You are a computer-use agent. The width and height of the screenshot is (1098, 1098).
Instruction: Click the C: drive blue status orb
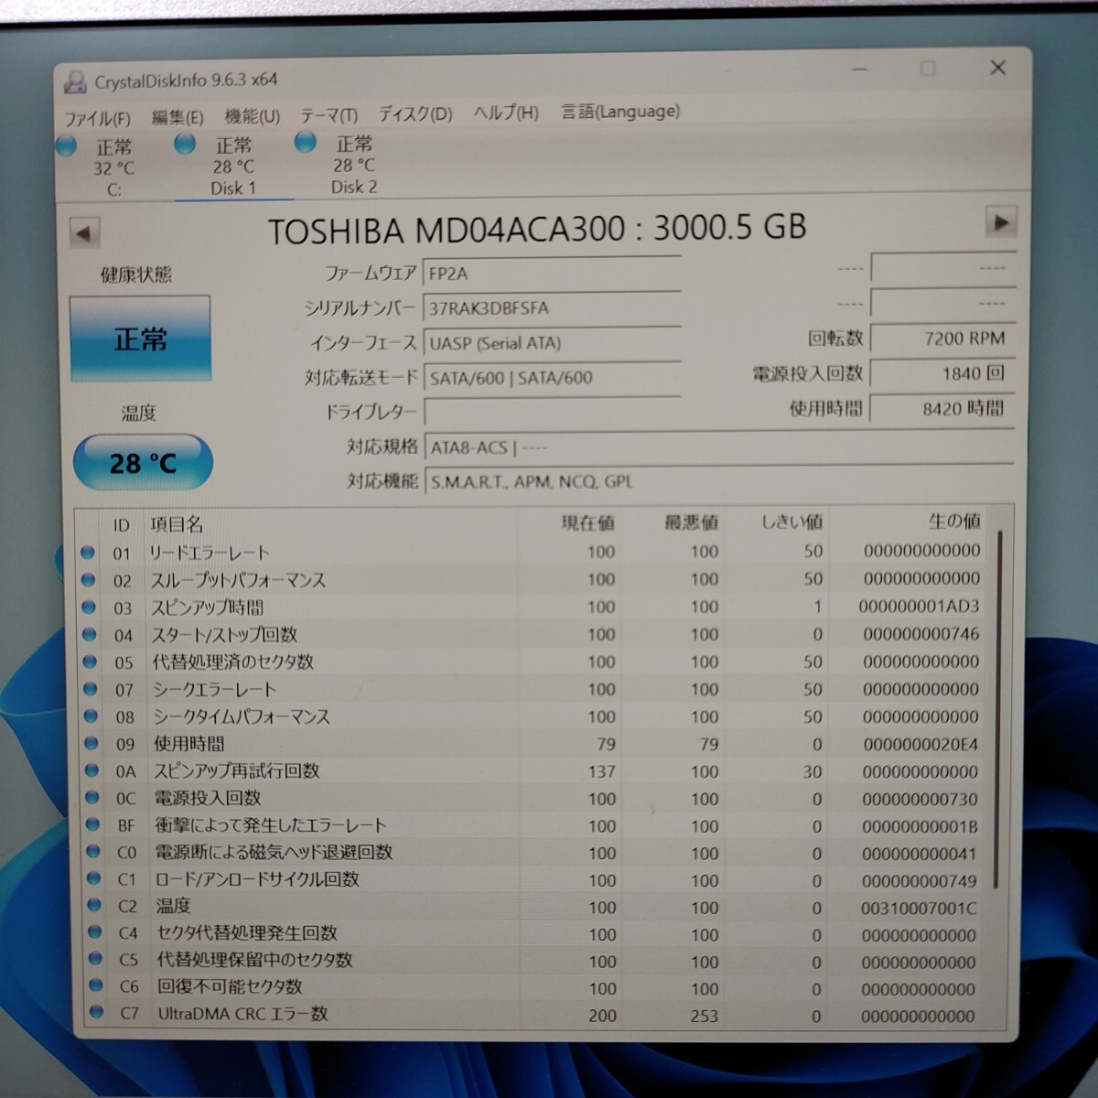(x=66, y=146)
